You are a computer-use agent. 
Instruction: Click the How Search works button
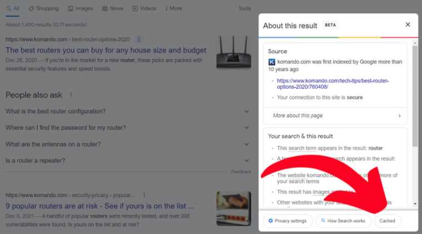(x=343, y=221)
